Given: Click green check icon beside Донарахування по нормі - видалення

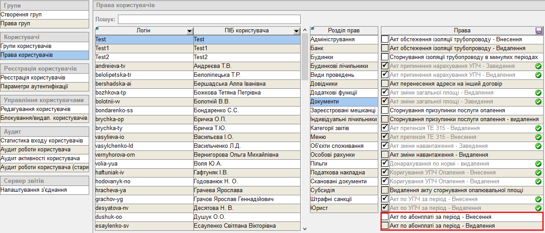Looking at the screenshot, I should 538,164.
